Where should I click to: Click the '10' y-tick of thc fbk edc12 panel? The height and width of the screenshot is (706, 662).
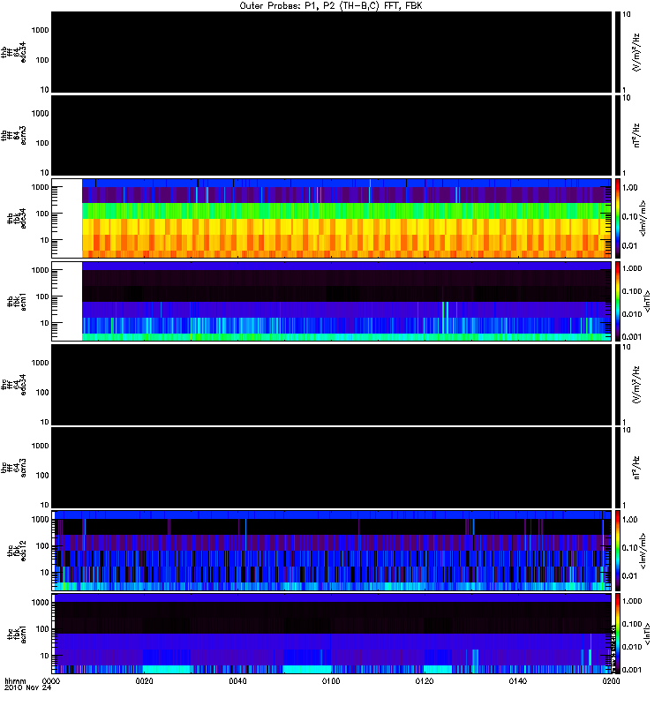click(45, 572)
